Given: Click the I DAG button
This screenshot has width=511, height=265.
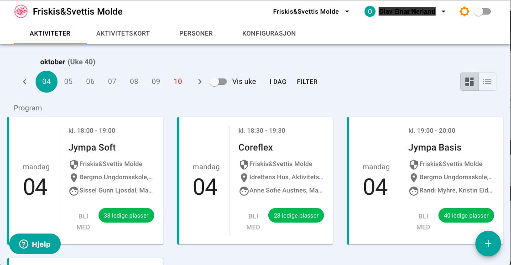Looking at the screenshot, I should coord(278,82).
